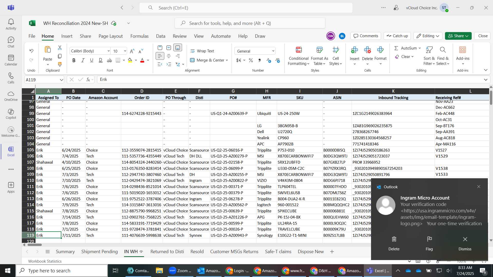Open the Name Box A119 dropdown

tap(61, 80)
